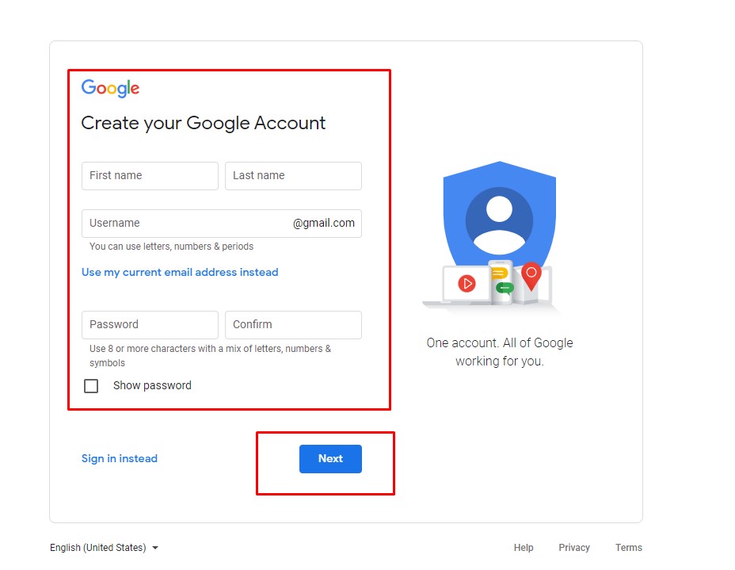Click the 'Create your Google Account' heading
Viewport: 735px width, 570px height.
[203, 124]
